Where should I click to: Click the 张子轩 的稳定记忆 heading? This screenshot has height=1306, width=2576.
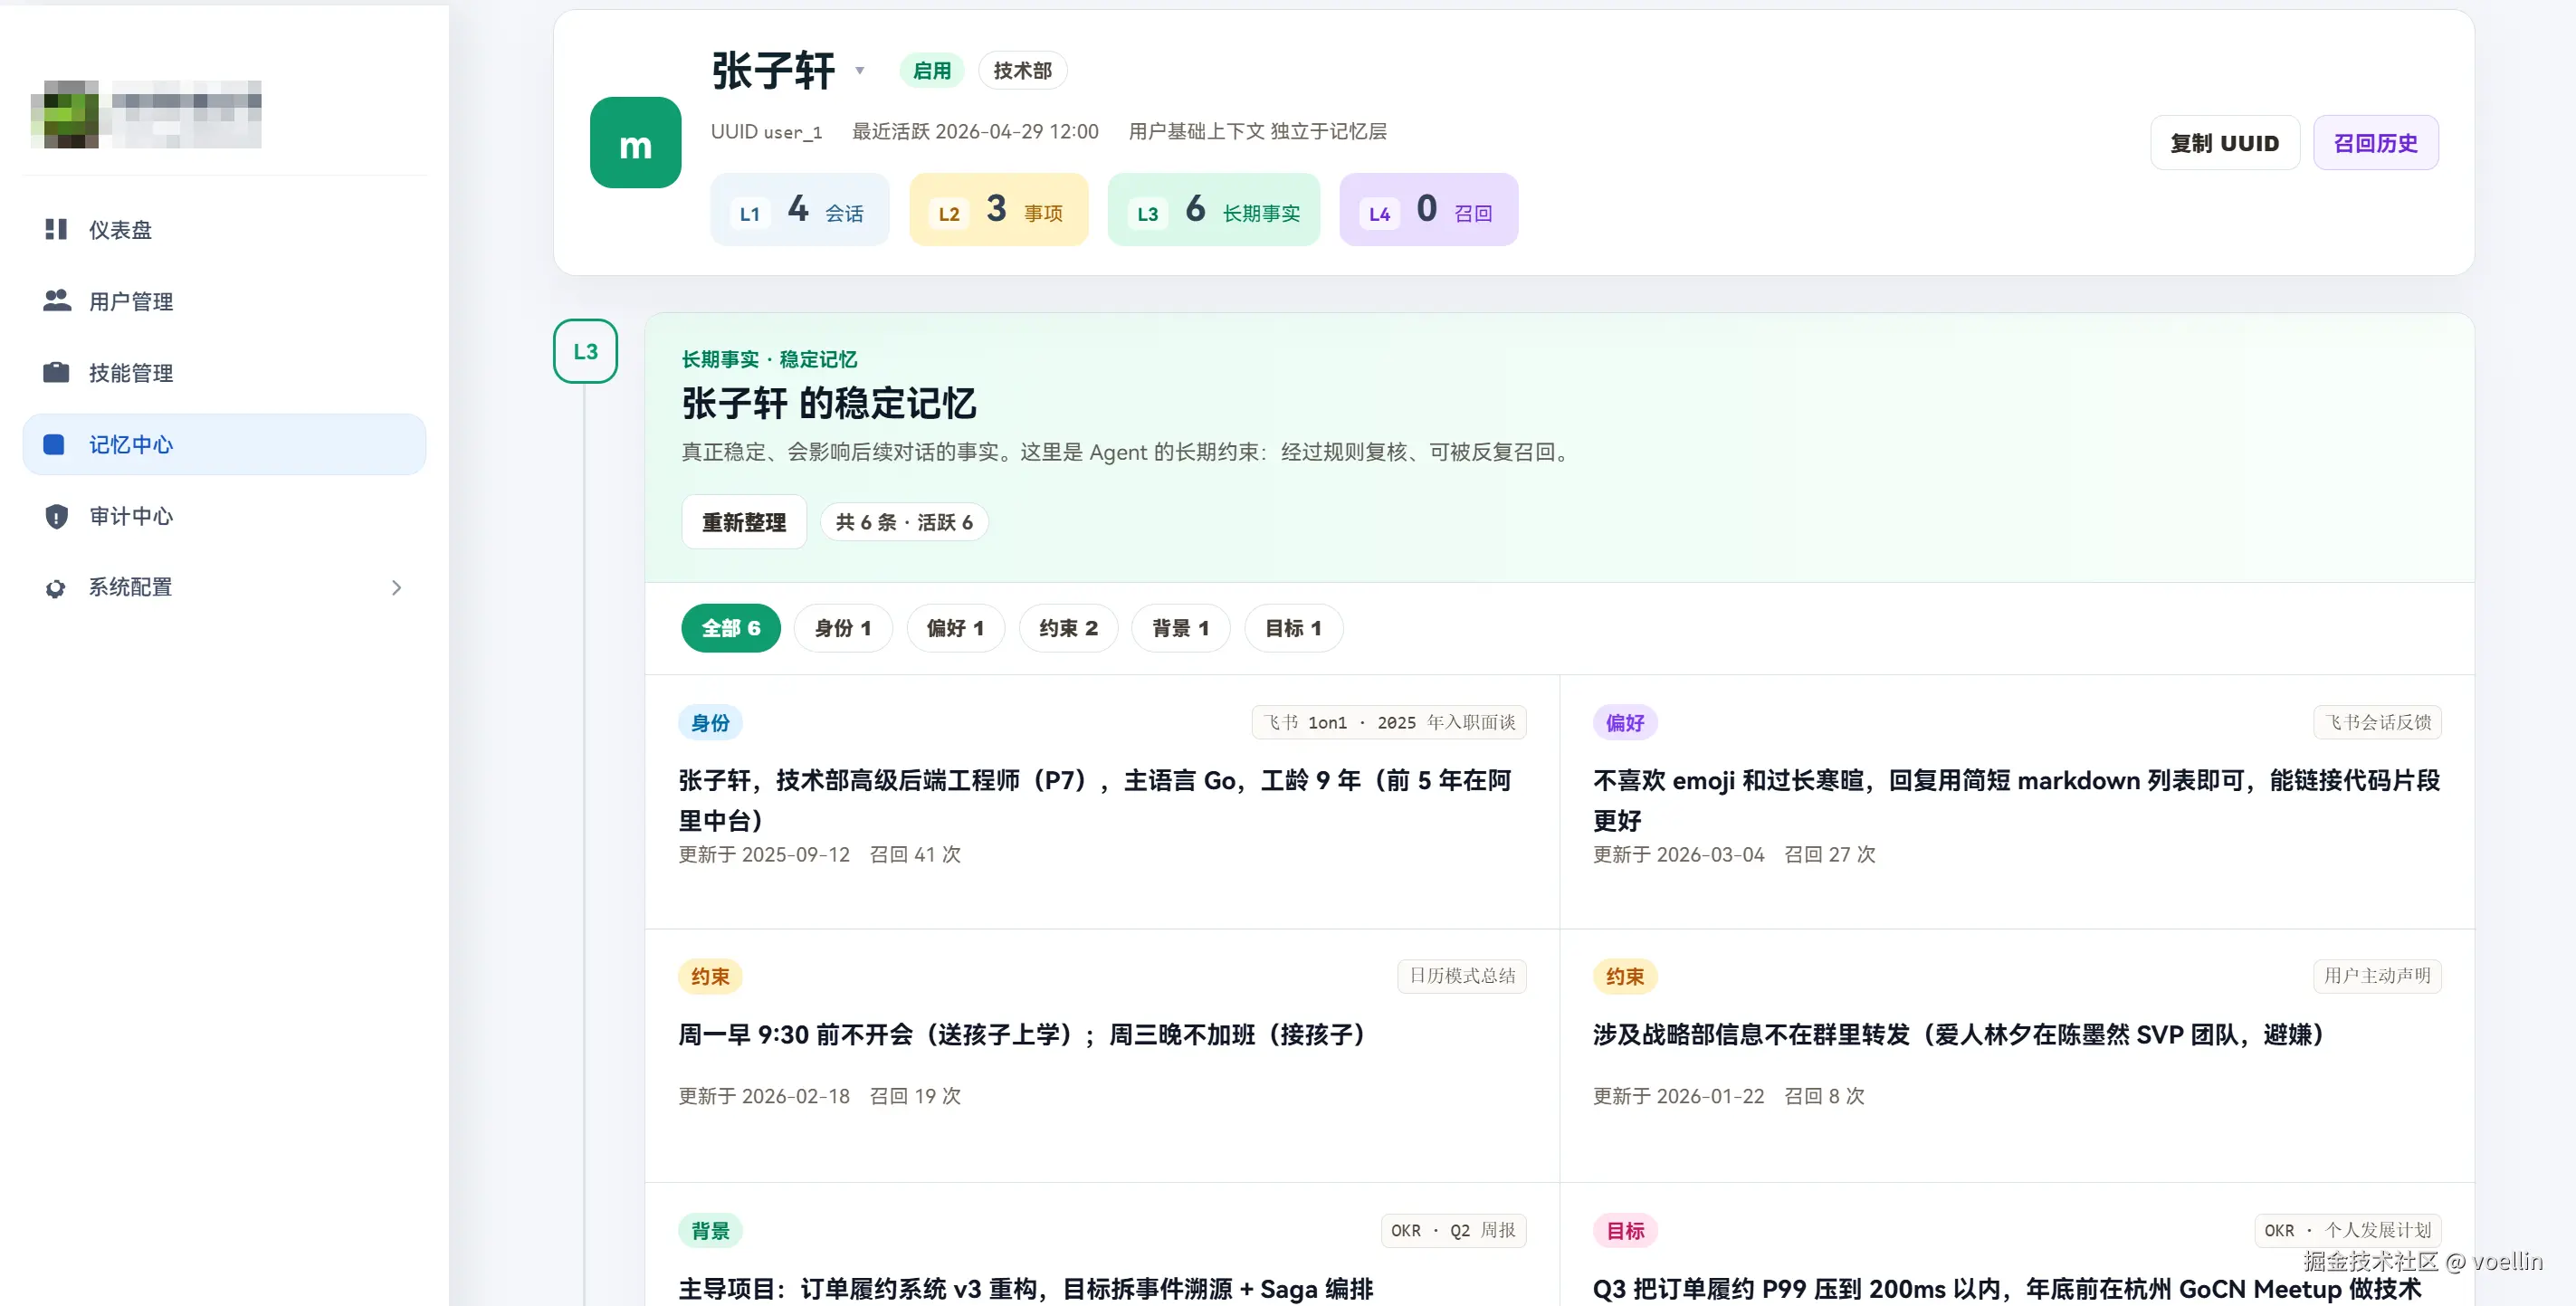coord(829,403)
